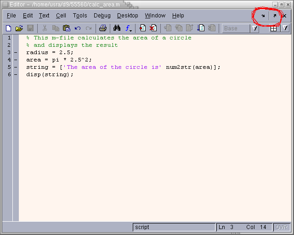Copy selection using the copy icon
294x235 pixels.
tap(56, 28)
